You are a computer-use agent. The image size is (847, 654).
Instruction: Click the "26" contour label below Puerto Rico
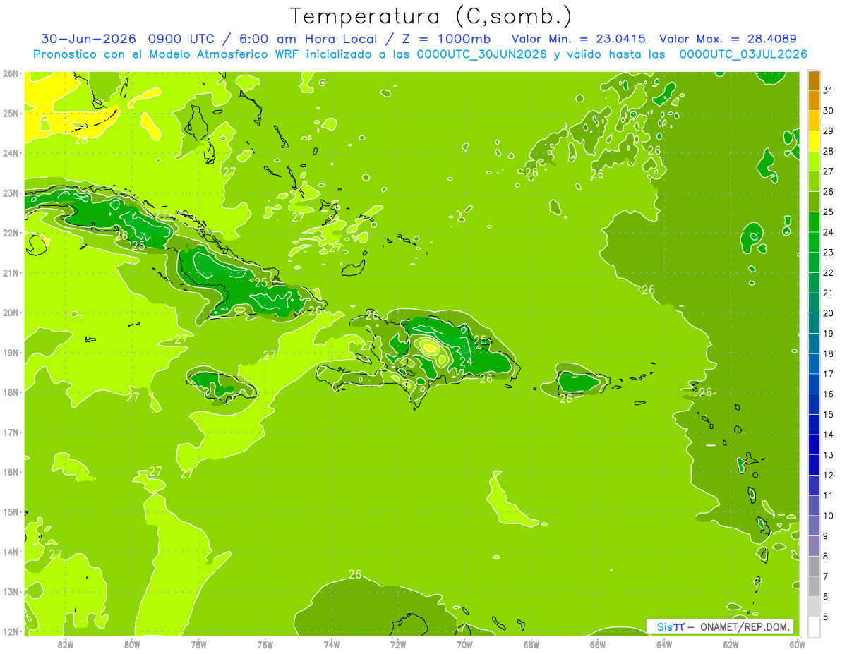pyautogui.click(x=565, y=399)
